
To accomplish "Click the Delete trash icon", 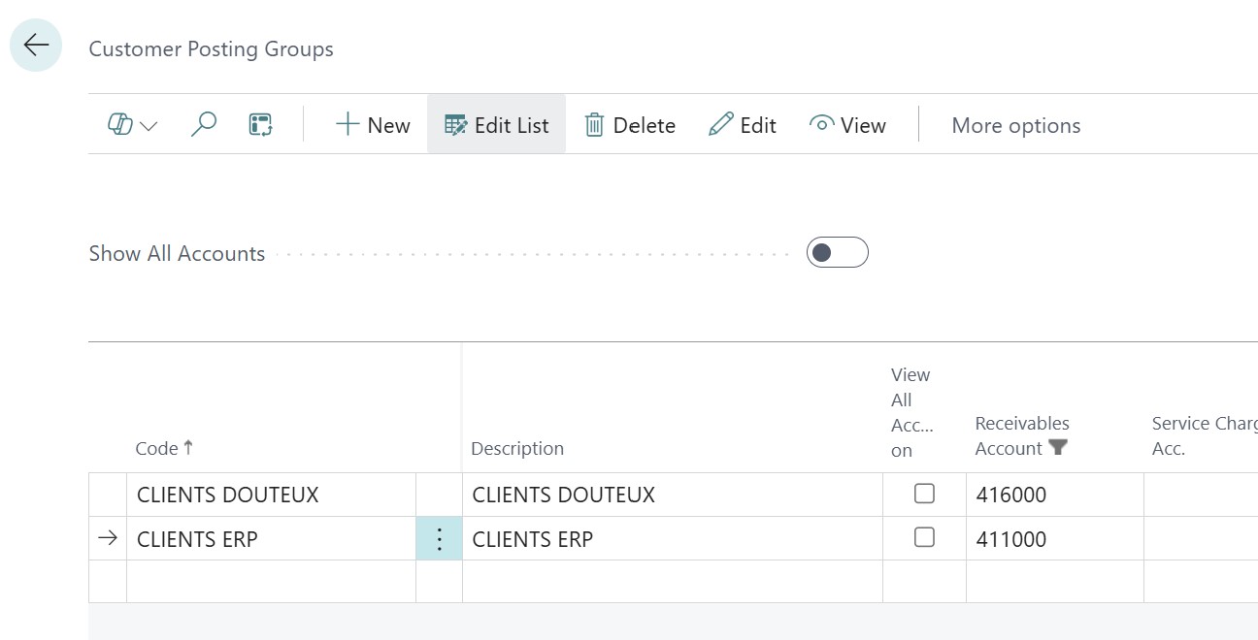I will [x=629, y=124].
